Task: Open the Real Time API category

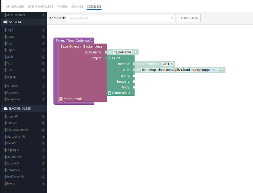Action: coord(24,177)
